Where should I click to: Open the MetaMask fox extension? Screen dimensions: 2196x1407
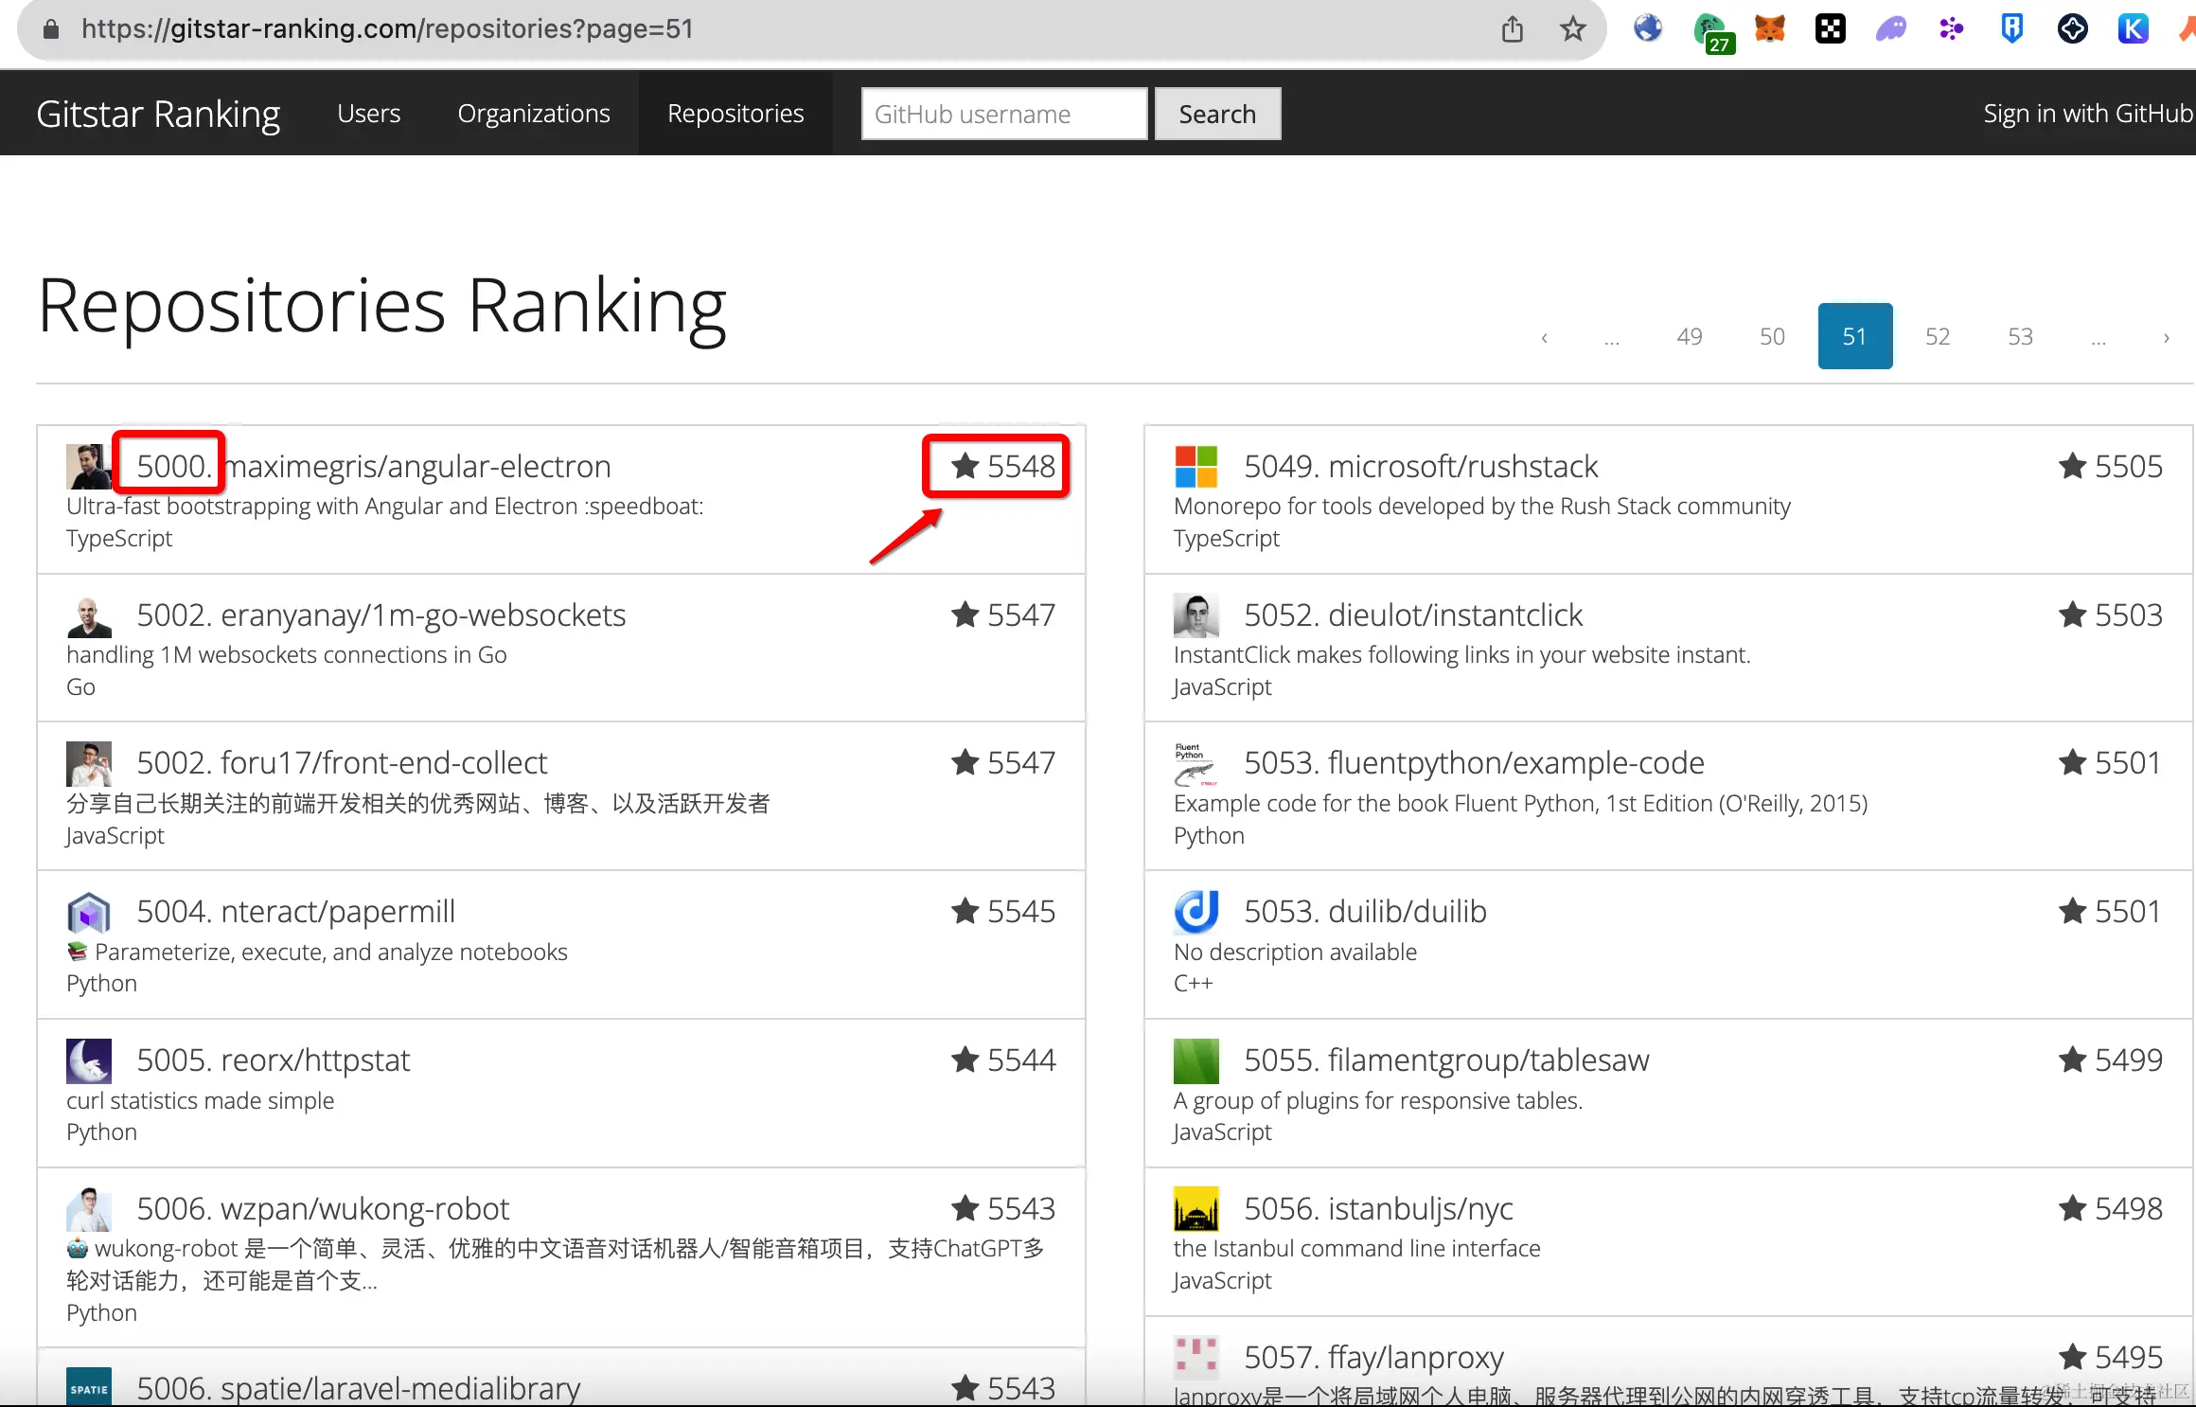[x=1769, y=29]
